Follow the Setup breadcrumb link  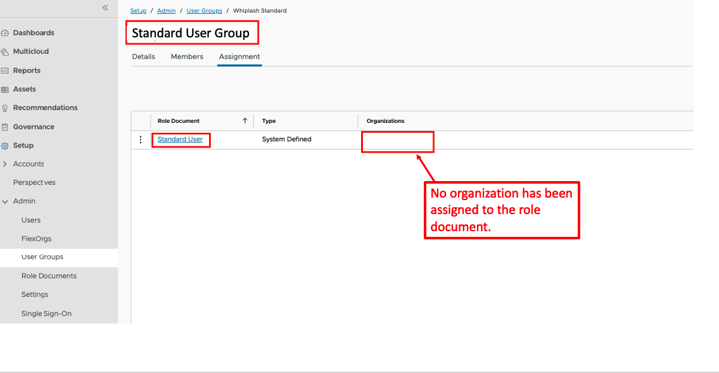coord(138,11)
